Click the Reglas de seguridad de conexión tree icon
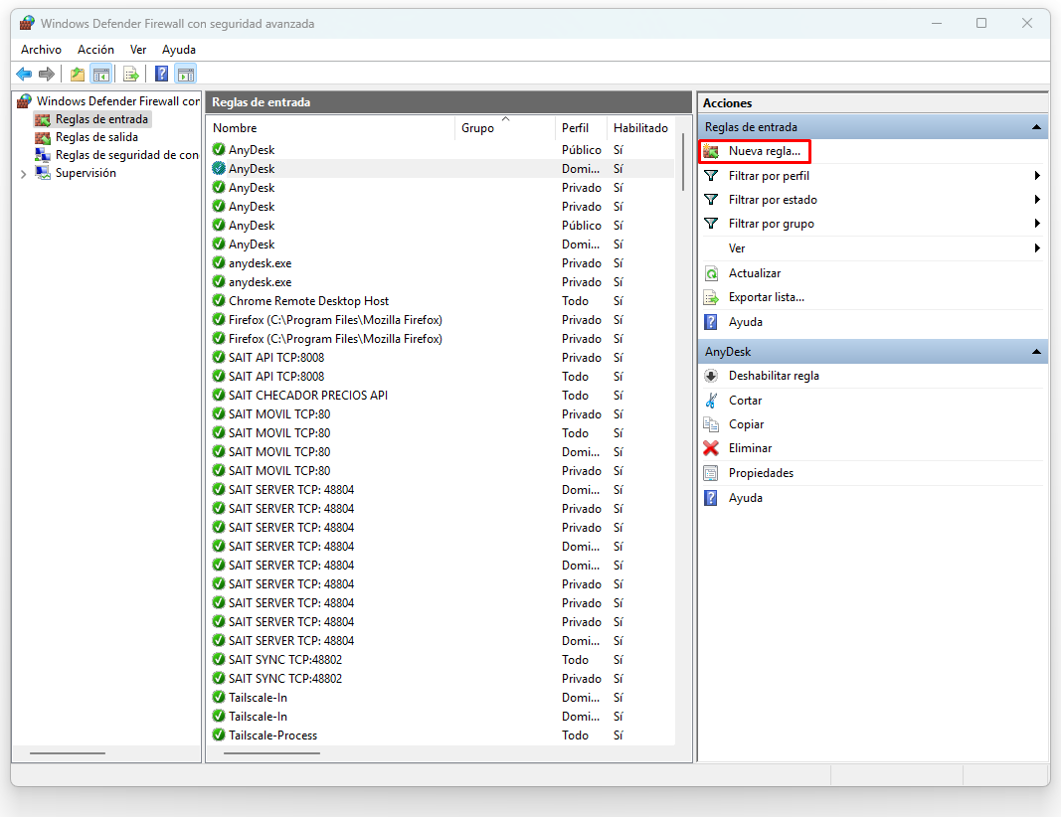 43,155
